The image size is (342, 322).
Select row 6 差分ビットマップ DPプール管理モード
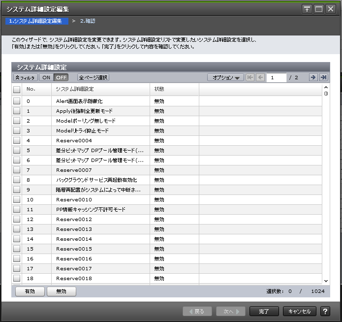click(x=167, y=160)
